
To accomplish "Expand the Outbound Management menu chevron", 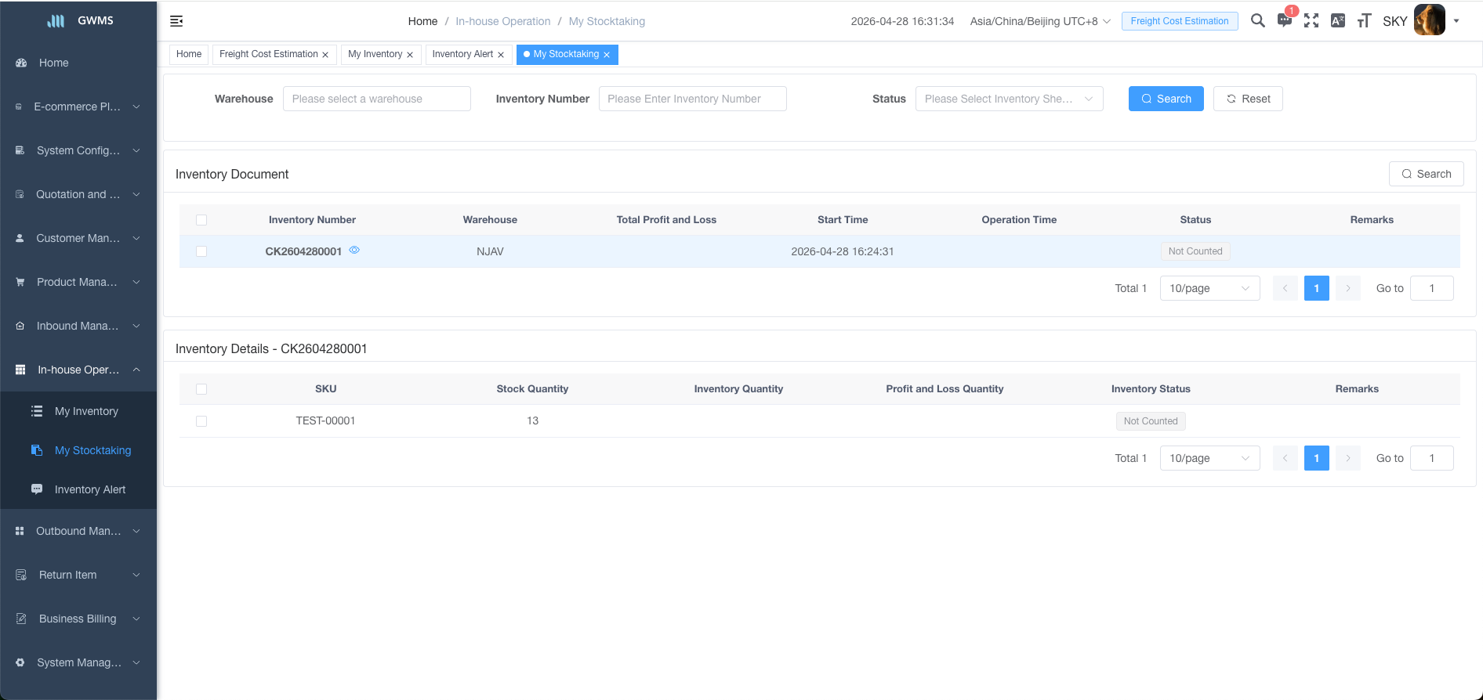I will coord(136,531).
